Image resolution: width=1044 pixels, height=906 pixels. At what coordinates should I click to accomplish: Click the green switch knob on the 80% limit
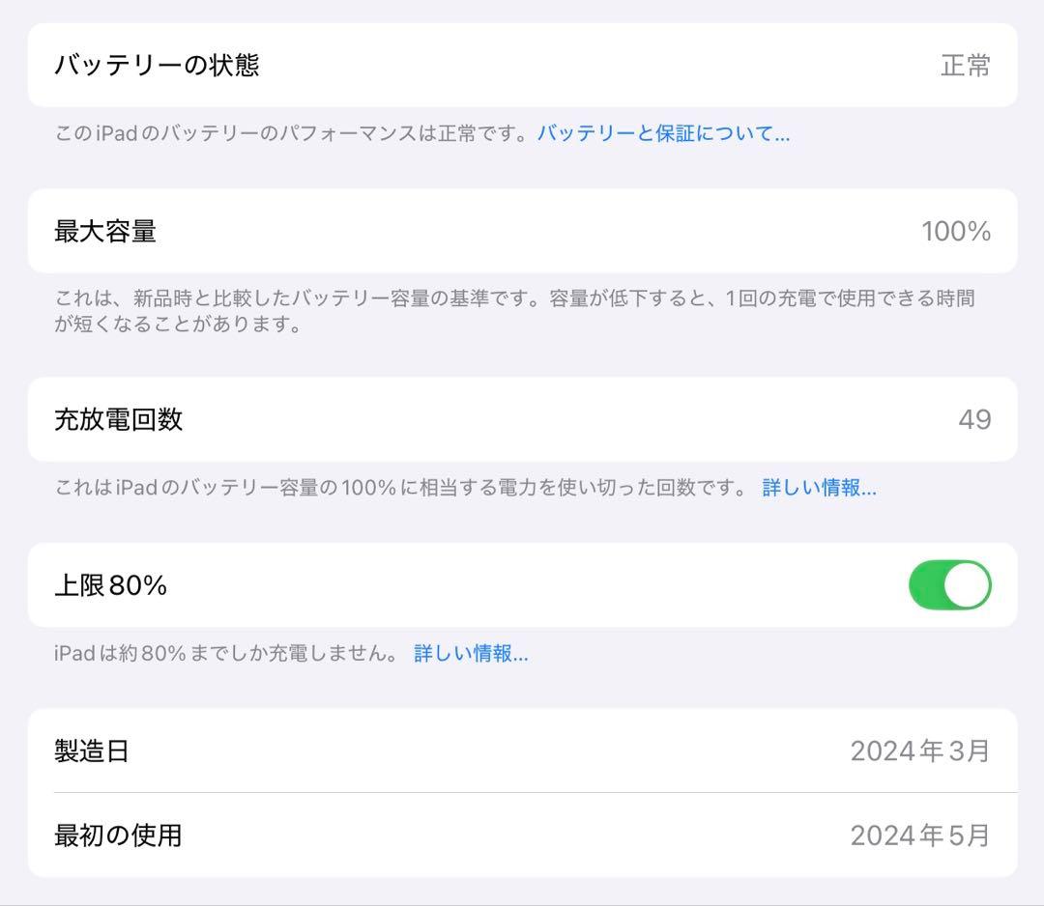click(964, 586)
